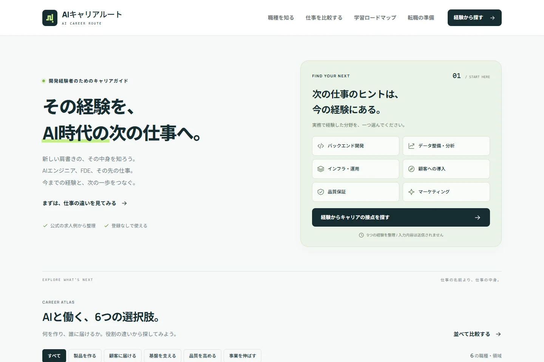The image size is (544, 362).
Task: Click the arrow next to まずは、仕事の違いを見てみる
Action: pos(124,203)
